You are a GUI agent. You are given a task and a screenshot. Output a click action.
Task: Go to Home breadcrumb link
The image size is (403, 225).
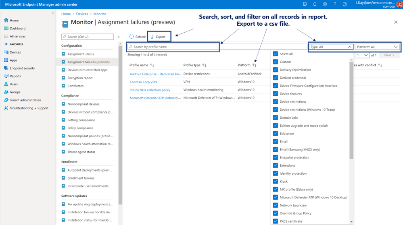tap(66, 14)
